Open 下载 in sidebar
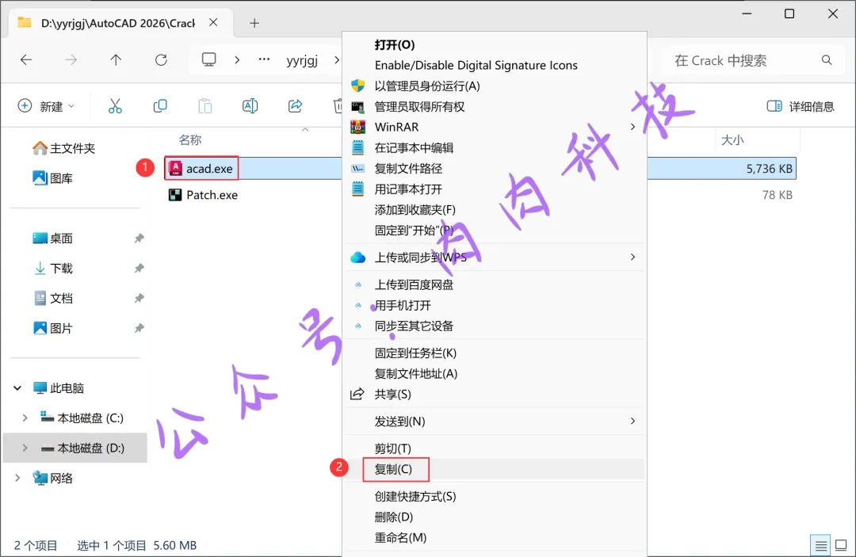Viewport: 856px width, 557px height. (53, 268)
